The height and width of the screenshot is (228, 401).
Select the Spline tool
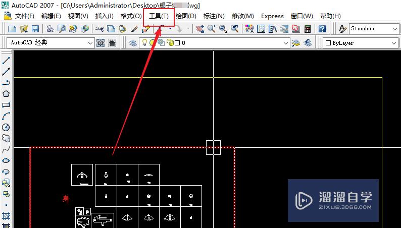6,150
